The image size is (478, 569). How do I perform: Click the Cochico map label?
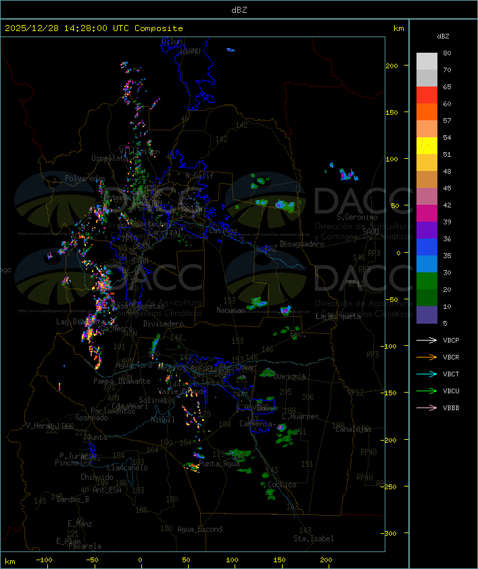[x=282, y=485]
